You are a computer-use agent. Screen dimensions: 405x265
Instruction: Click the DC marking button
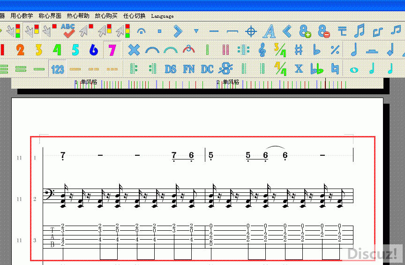pos(207,69)
